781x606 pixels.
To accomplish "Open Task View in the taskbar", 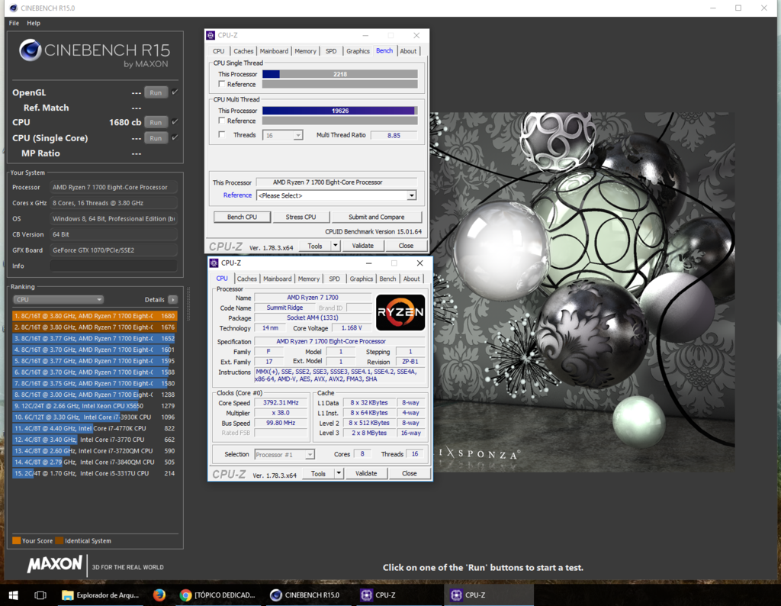I will point(40,595).
